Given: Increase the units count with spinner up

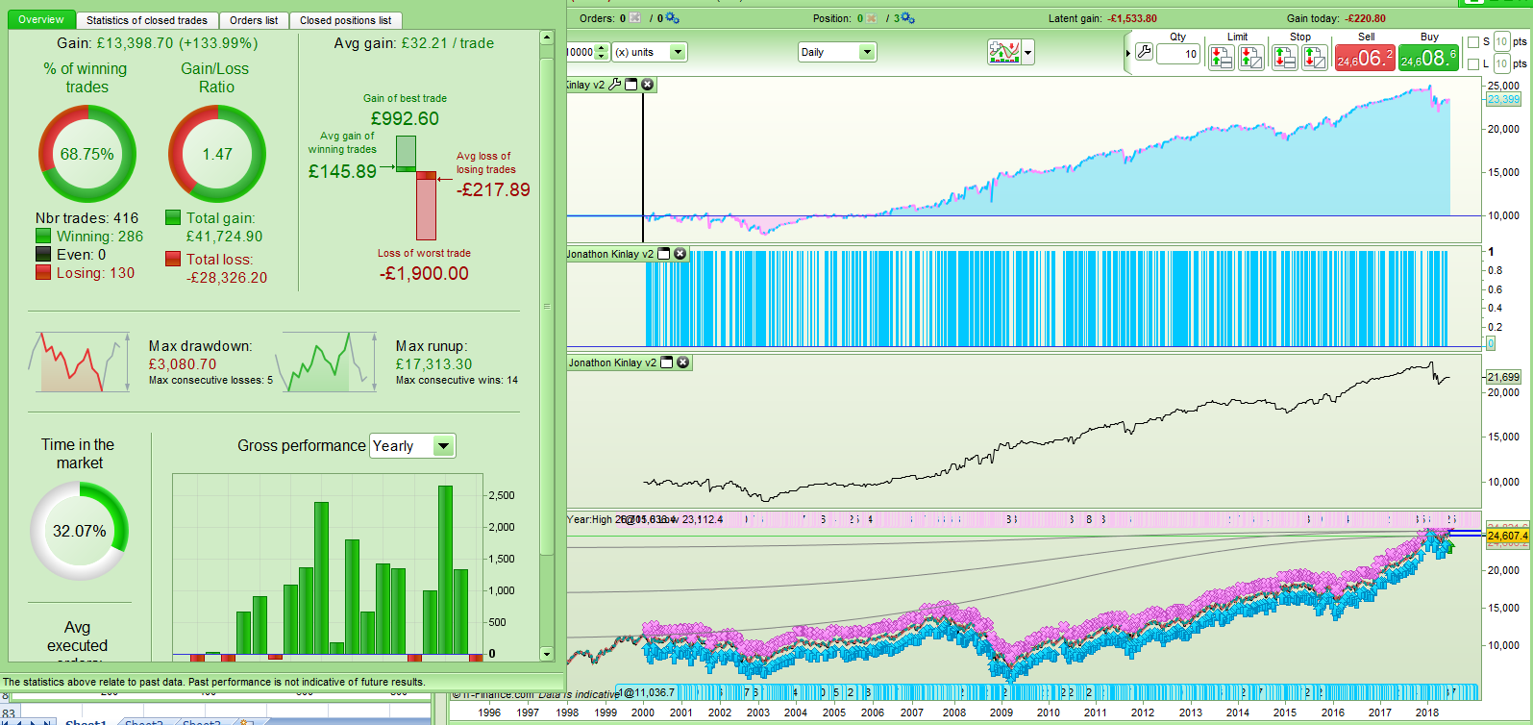Looking at the screenshot, I should pyautogui.click(x=602, y=48).
